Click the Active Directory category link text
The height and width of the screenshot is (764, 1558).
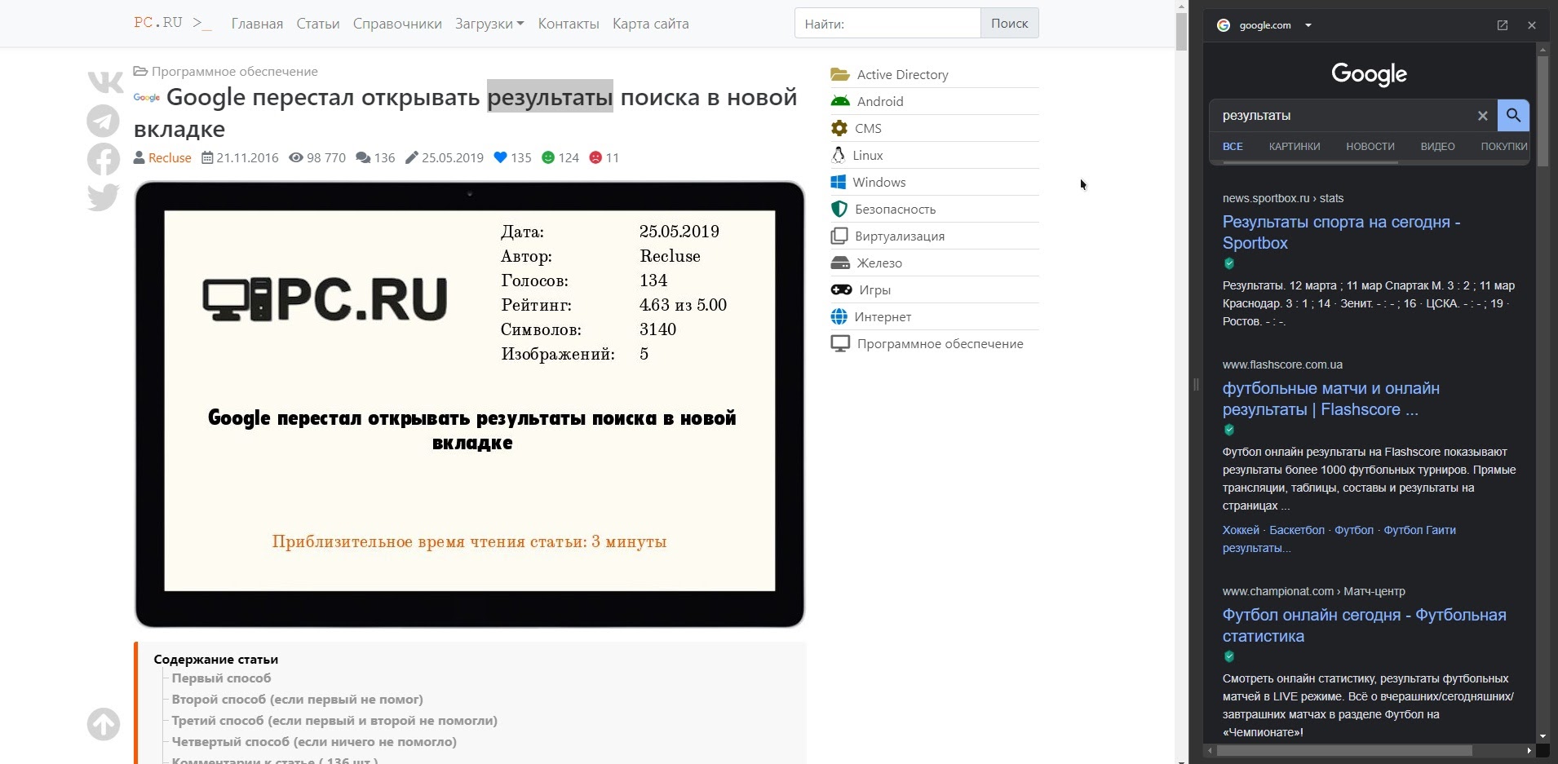[902, 74]
